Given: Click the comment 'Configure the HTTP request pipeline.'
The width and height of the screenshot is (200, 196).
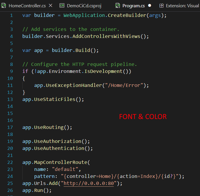Looking at the screenshot, I should pyautogui.click(x=84, y=64).
